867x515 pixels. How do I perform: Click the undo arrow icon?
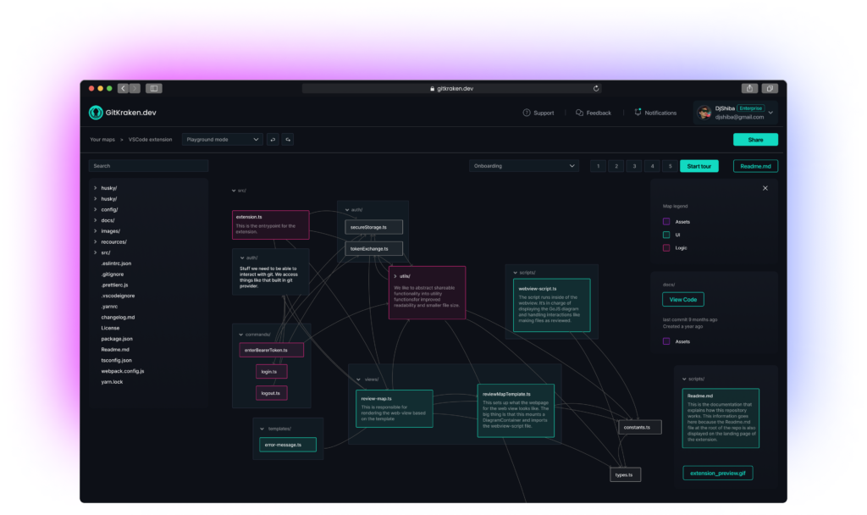click(x=273, y=140)
